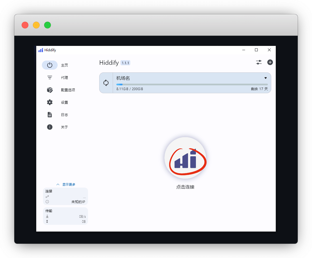This screenshot has height=258, width=312.
Task: Click the 配置选项 box icon
Action: (x=50, y=90)
